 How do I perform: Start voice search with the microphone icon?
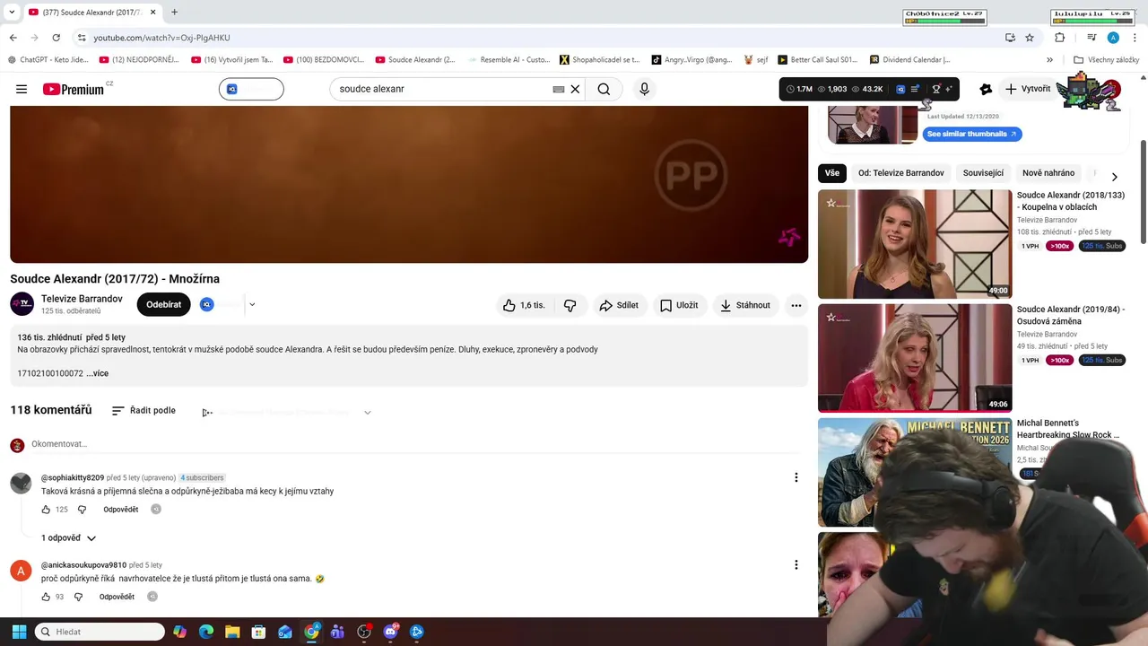tap(644, 89)
